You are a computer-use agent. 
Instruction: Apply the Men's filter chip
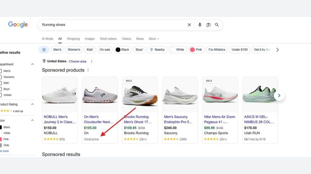coord(57,50)
